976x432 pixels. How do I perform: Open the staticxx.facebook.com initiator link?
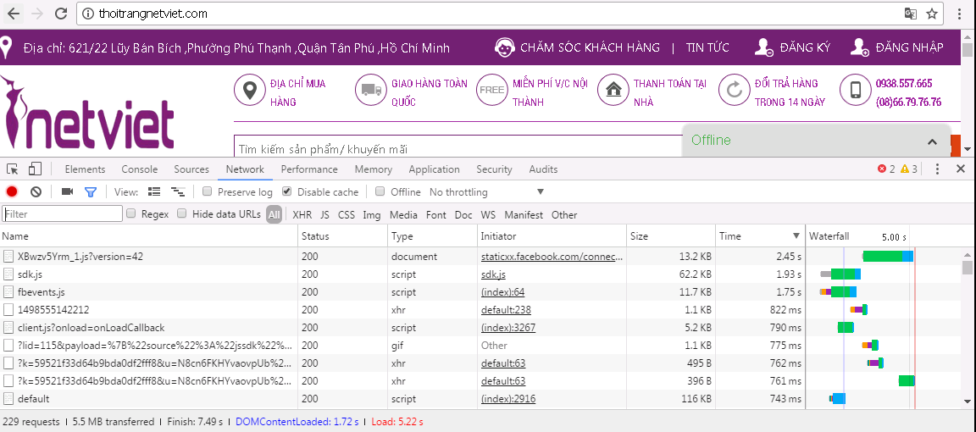552,257
